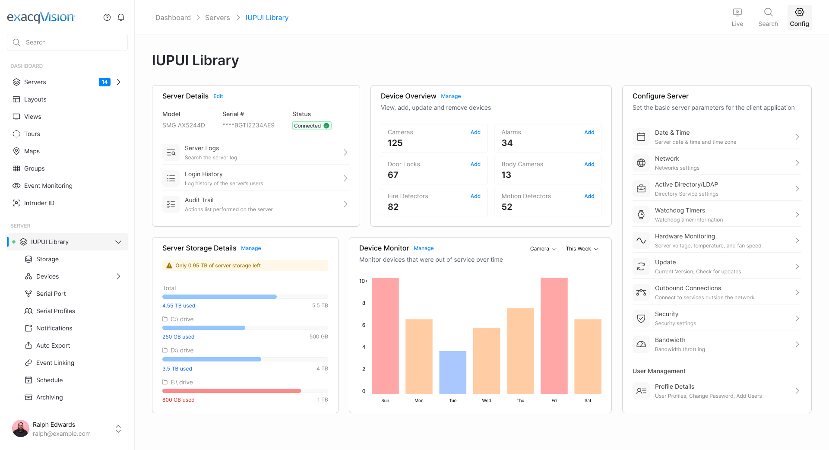Viewport: 829px width, 450px height.
Task: Expand the Servers sidebar chevron
Action: pyautogui.click(x=118, y=82)
